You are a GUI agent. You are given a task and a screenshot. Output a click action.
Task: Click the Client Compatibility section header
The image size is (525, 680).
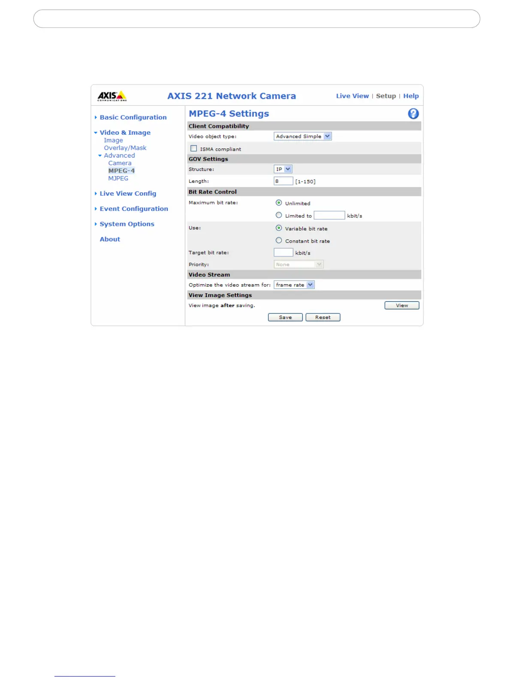click(x=304, y=126)
